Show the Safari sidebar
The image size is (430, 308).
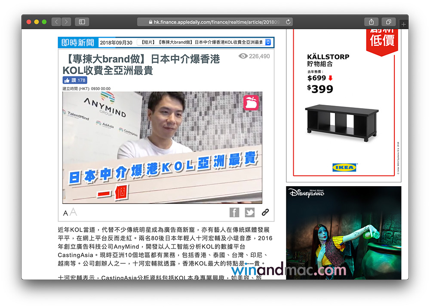coord(82,21)
